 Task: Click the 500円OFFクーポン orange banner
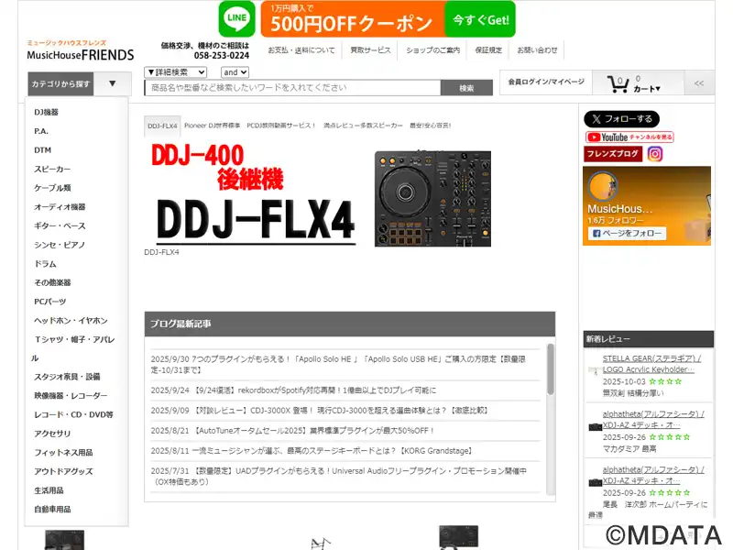coord(353,19)
